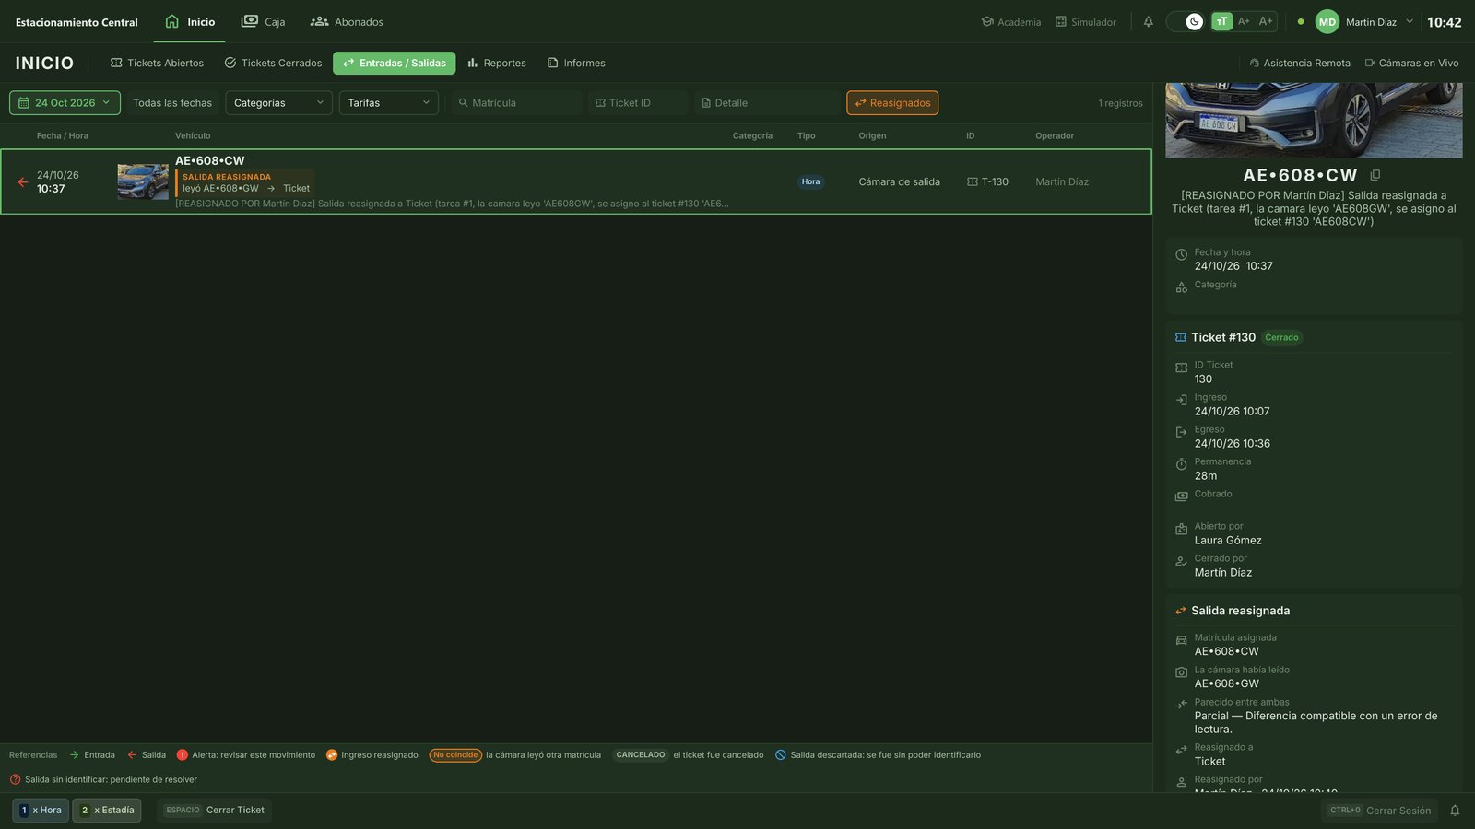Click the Cerrar Ticket button
Screen dimensions: 1475x829
coord(214,811)
